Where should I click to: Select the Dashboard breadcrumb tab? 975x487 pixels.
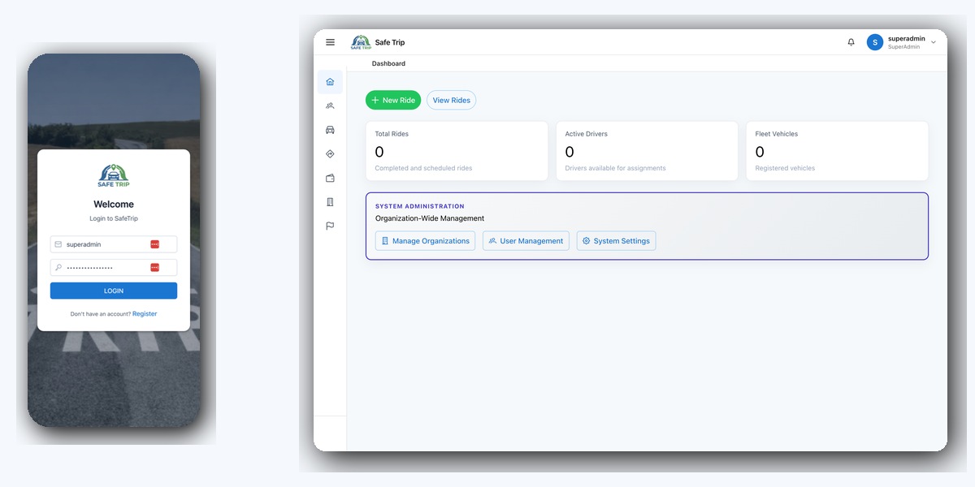tap(388, 63)
